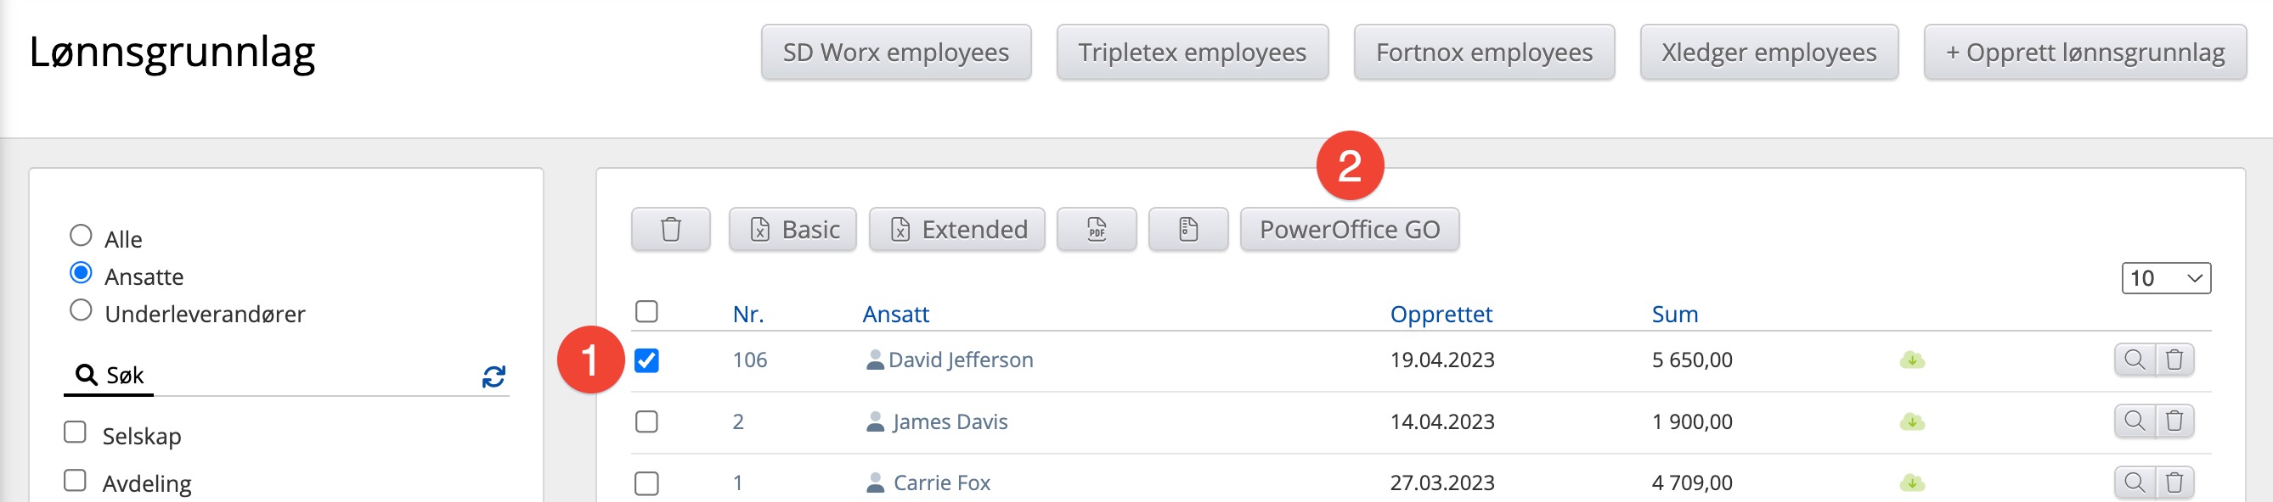Sort table by Opprettet column header
The height and width of the screenshot is (502, 2273).
pos(1440,315)
